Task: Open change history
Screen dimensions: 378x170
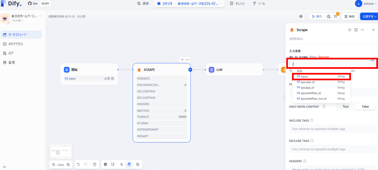Action: click(x=95, y=164)
